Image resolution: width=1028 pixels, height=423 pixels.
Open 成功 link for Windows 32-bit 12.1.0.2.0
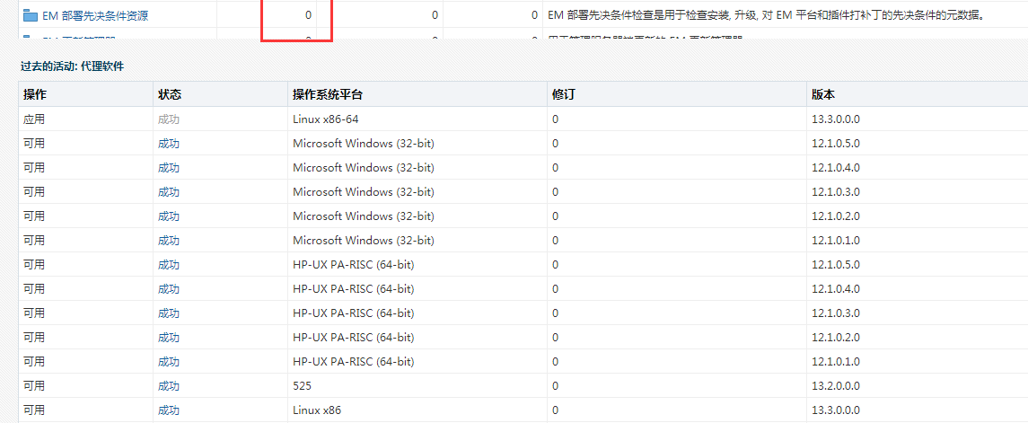[x=169, y=216]
